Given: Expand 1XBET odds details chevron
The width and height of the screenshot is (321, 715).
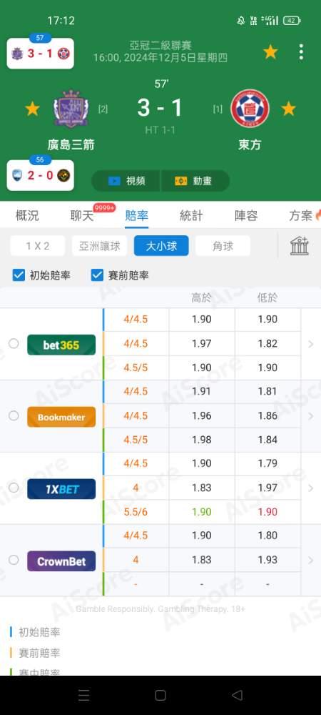Looking at the screenshot, I should [311, 488].
